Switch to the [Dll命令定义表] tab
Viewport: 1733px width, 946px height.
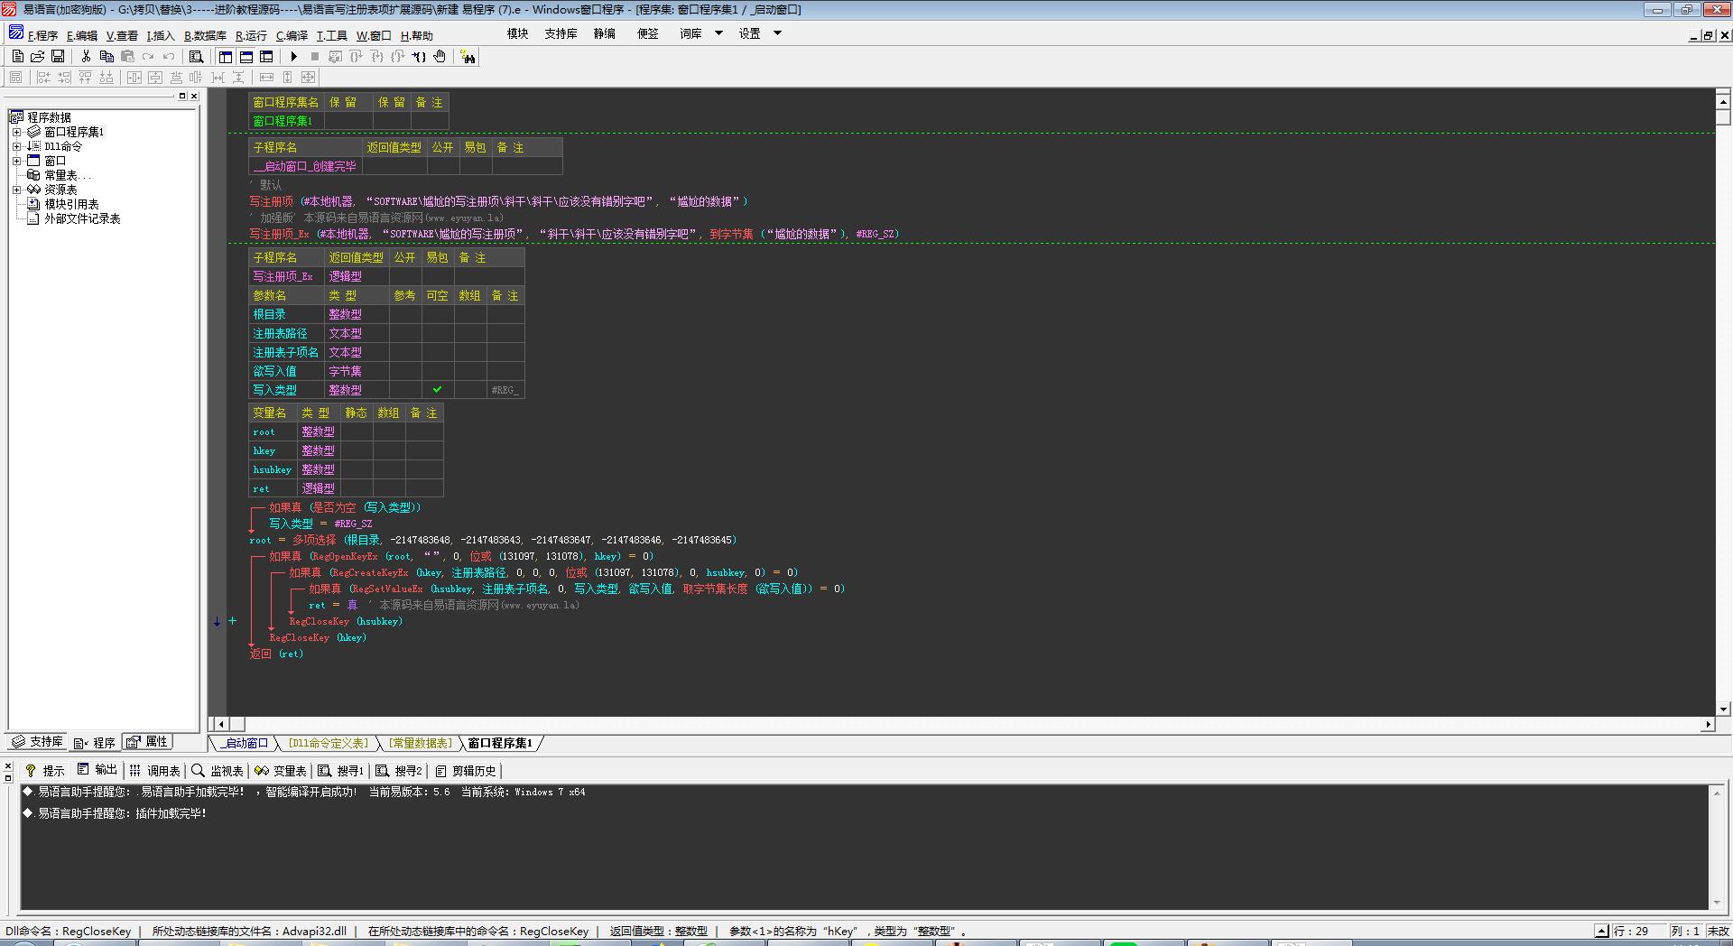click(x=329, y=744)
